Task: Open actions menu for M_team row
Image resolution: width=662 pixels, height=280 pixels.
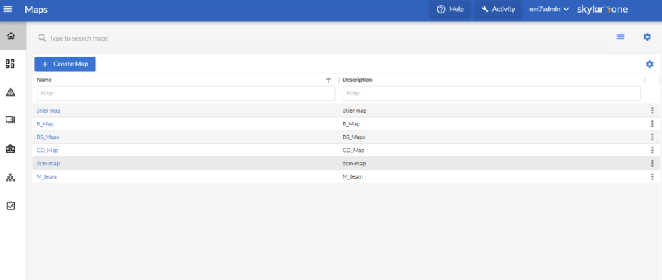Action: 652,176
